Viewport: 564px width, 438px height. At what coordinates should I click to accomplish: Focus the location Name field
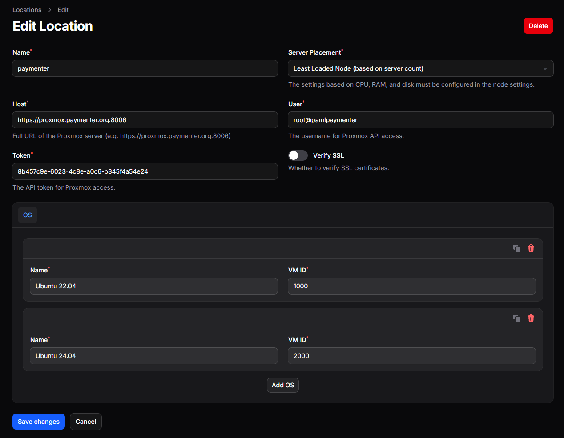pos(145,68)
